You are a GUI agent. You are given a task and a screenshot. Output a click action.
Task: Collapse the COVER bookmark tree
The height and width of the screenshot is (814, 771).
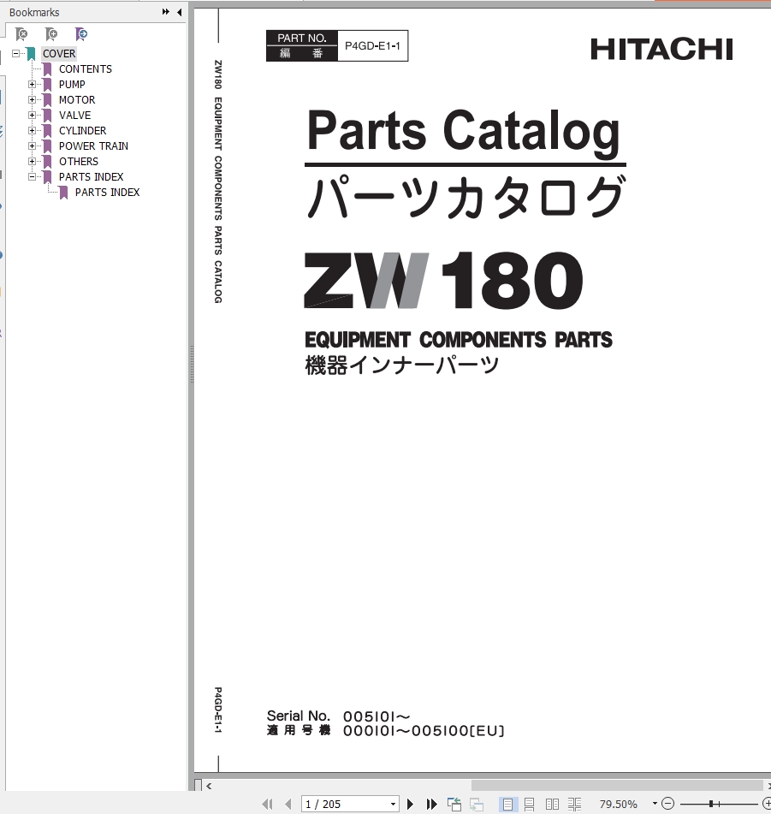16,53
